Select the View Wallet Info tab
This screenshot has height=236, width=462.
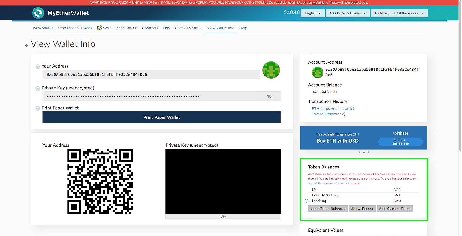pyautogui.click(x=221, y=28)
